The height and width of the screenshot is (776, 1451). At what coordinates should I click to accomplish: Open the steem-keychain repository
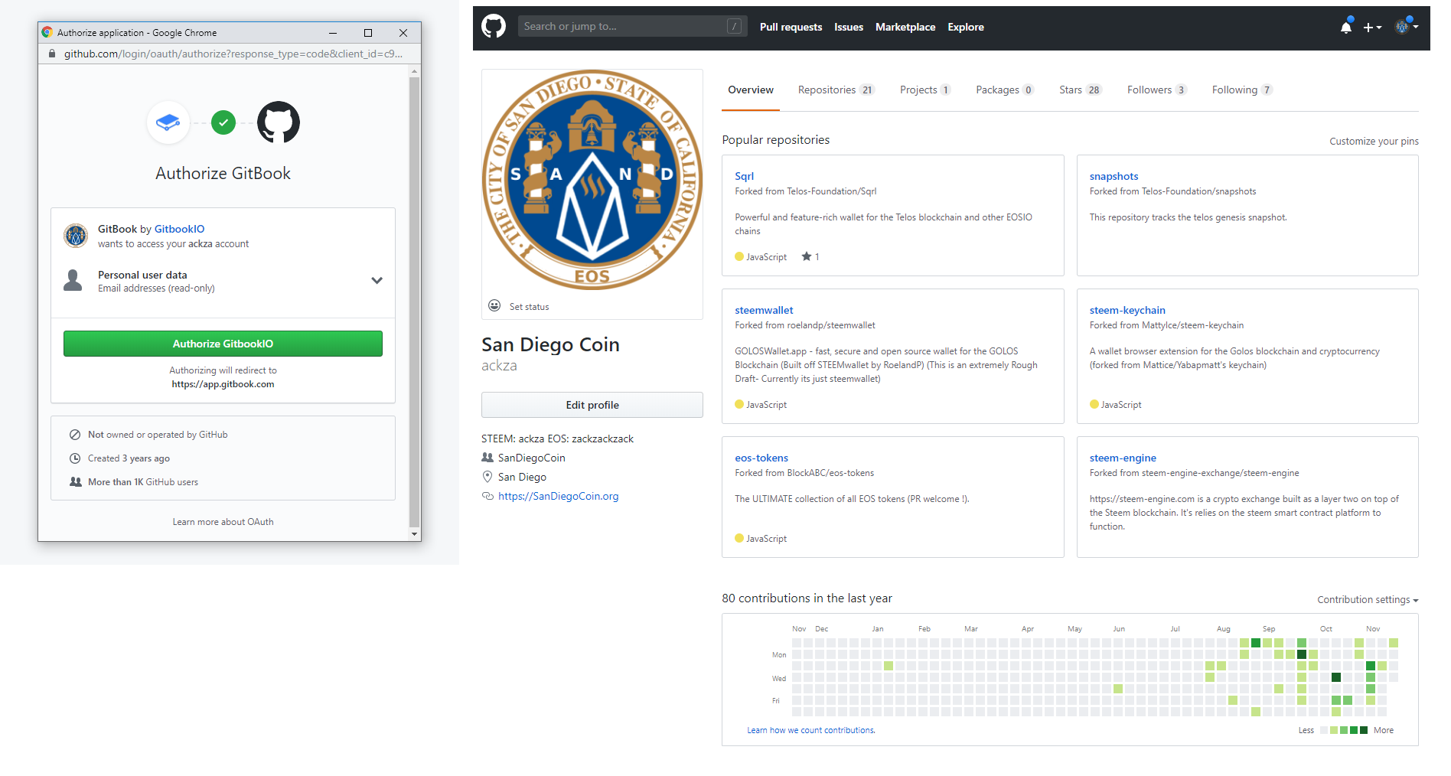[x=1127, y=310]
